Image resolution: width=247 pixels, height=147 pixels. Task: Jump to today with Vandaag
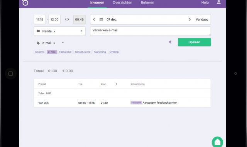coord(202,19)
